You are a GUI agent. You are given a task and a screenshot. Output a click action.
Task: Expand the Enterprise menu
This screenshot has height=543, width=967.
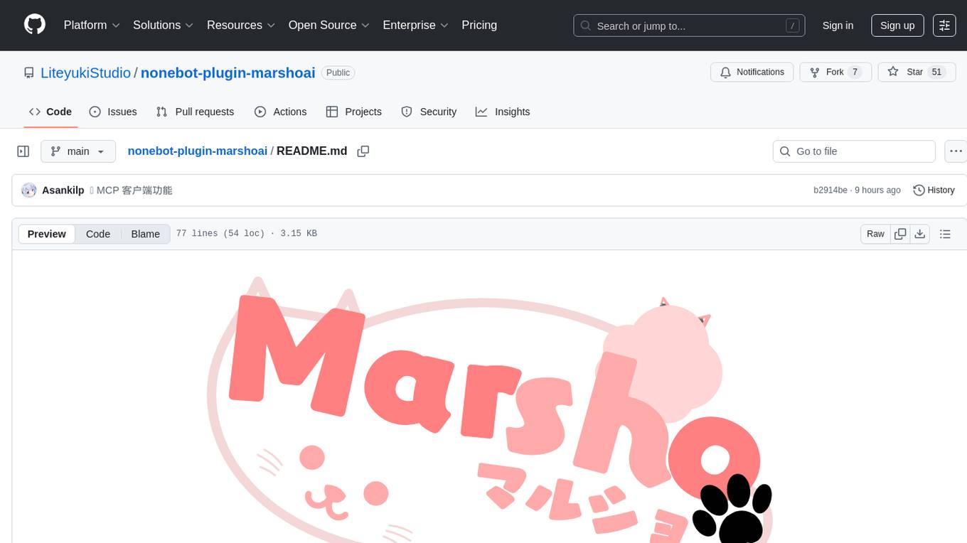(416, 25)
